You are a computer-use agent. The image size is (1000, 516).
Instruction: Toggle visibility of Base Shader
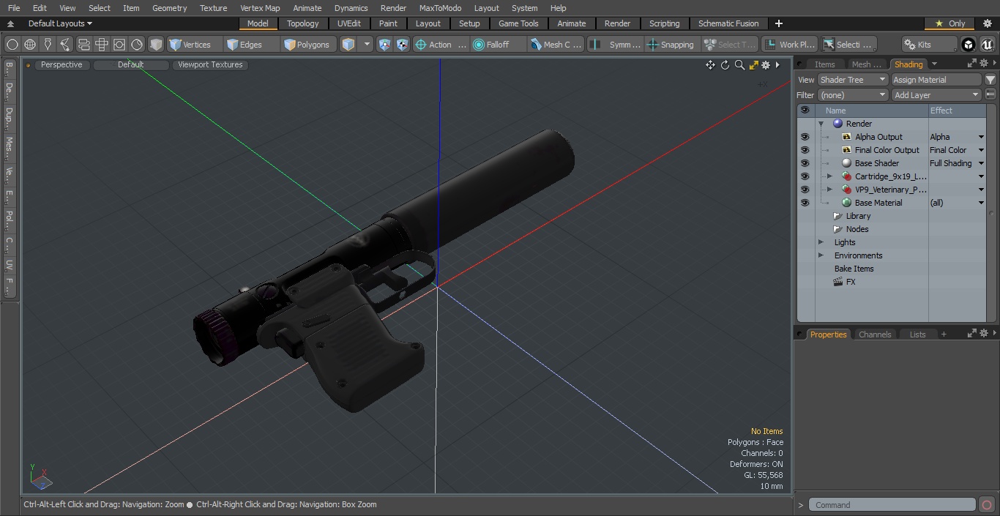[x=805, y=163]
